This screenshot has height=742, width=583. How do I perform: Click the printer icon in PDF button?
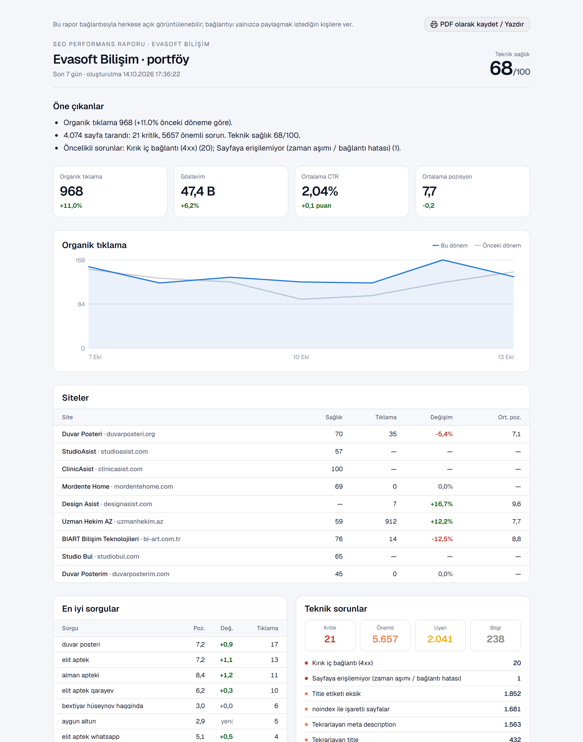coord(434,24)
